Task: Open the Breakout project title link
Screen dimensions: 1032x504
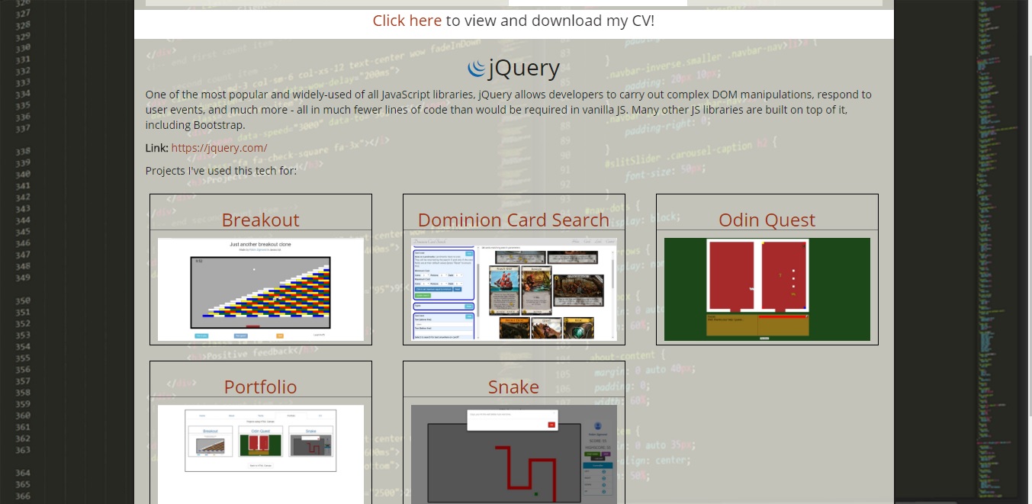Action: tap(260, 220)
